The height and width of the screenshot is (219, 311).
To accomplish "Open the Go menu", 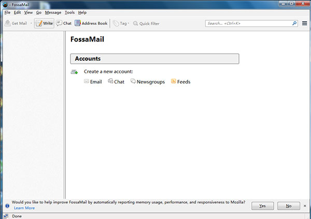I will pyautogui.click(x=39, y=12).
